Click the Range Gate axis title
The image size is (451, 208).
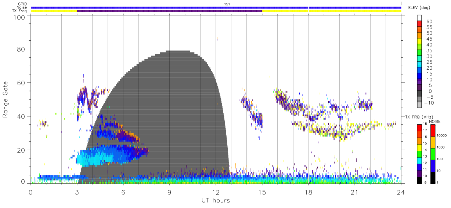point(6,99)
